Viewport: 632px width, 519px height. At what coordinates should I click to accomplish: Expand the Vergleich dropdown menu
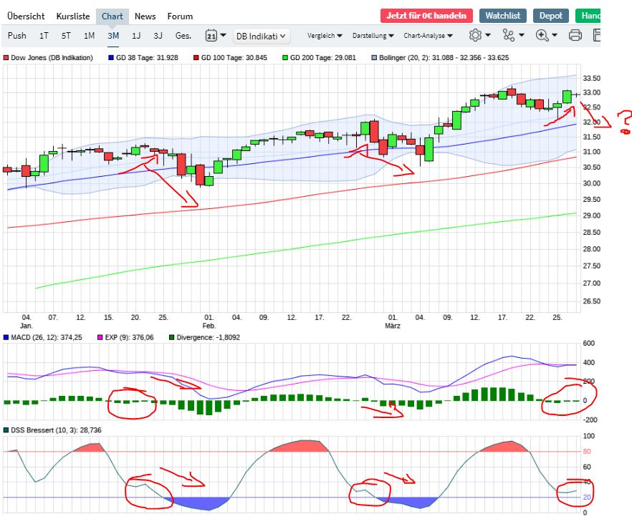pos(325,35)
